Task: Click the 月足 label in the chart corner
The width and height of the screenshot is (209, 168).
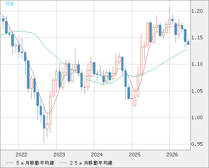Action: point(10,4)
